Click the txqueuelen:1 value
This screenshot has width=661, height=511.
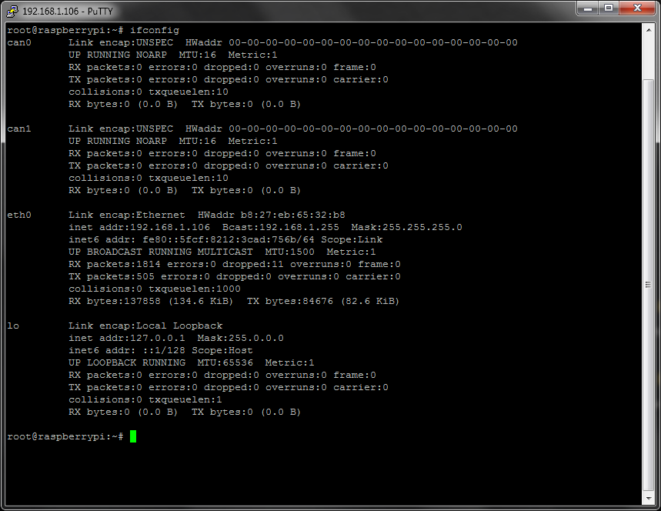tap(185, 399)
